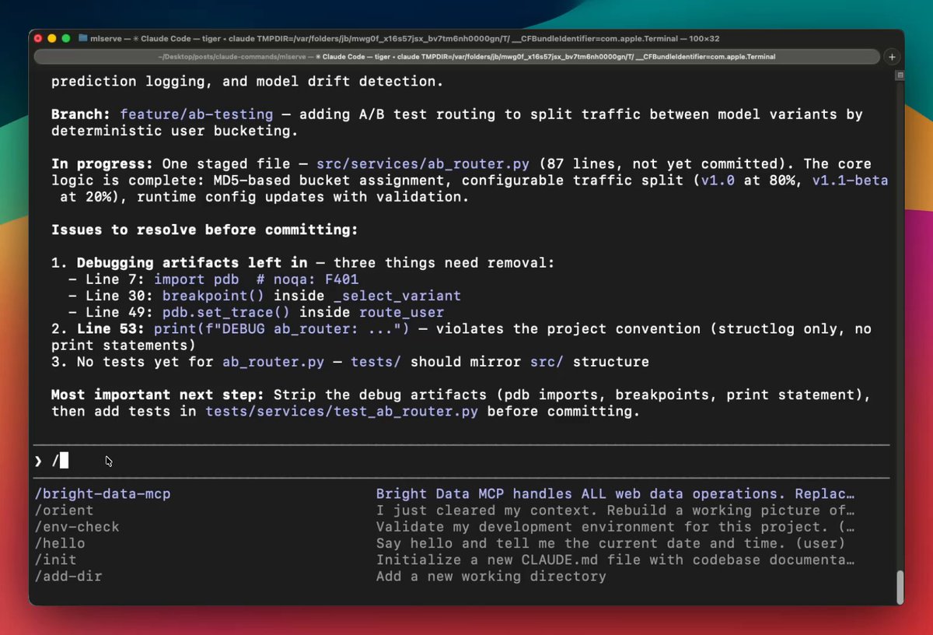Click the terminal scrollbar thumb

click(900, 586)
